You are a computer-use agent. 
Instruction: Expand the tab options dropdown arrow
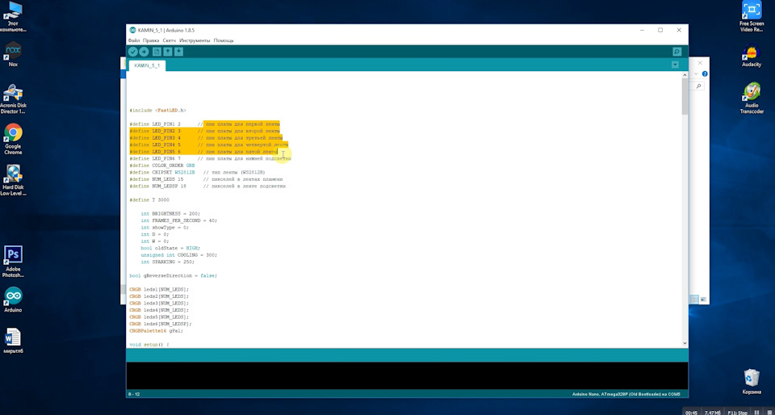click(675, 65)
